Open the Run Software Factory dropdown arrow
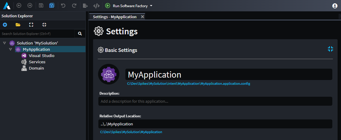The image size is (341, 140). 151,6
